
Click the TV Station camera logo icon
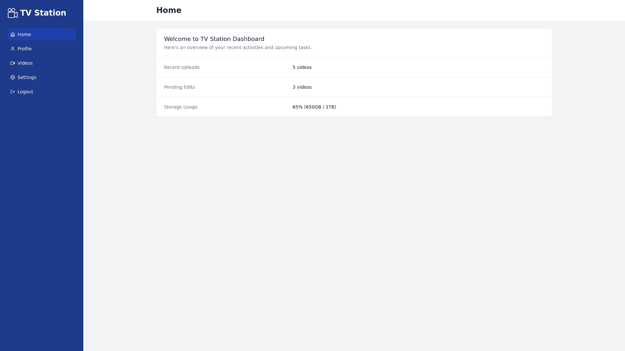12,13
